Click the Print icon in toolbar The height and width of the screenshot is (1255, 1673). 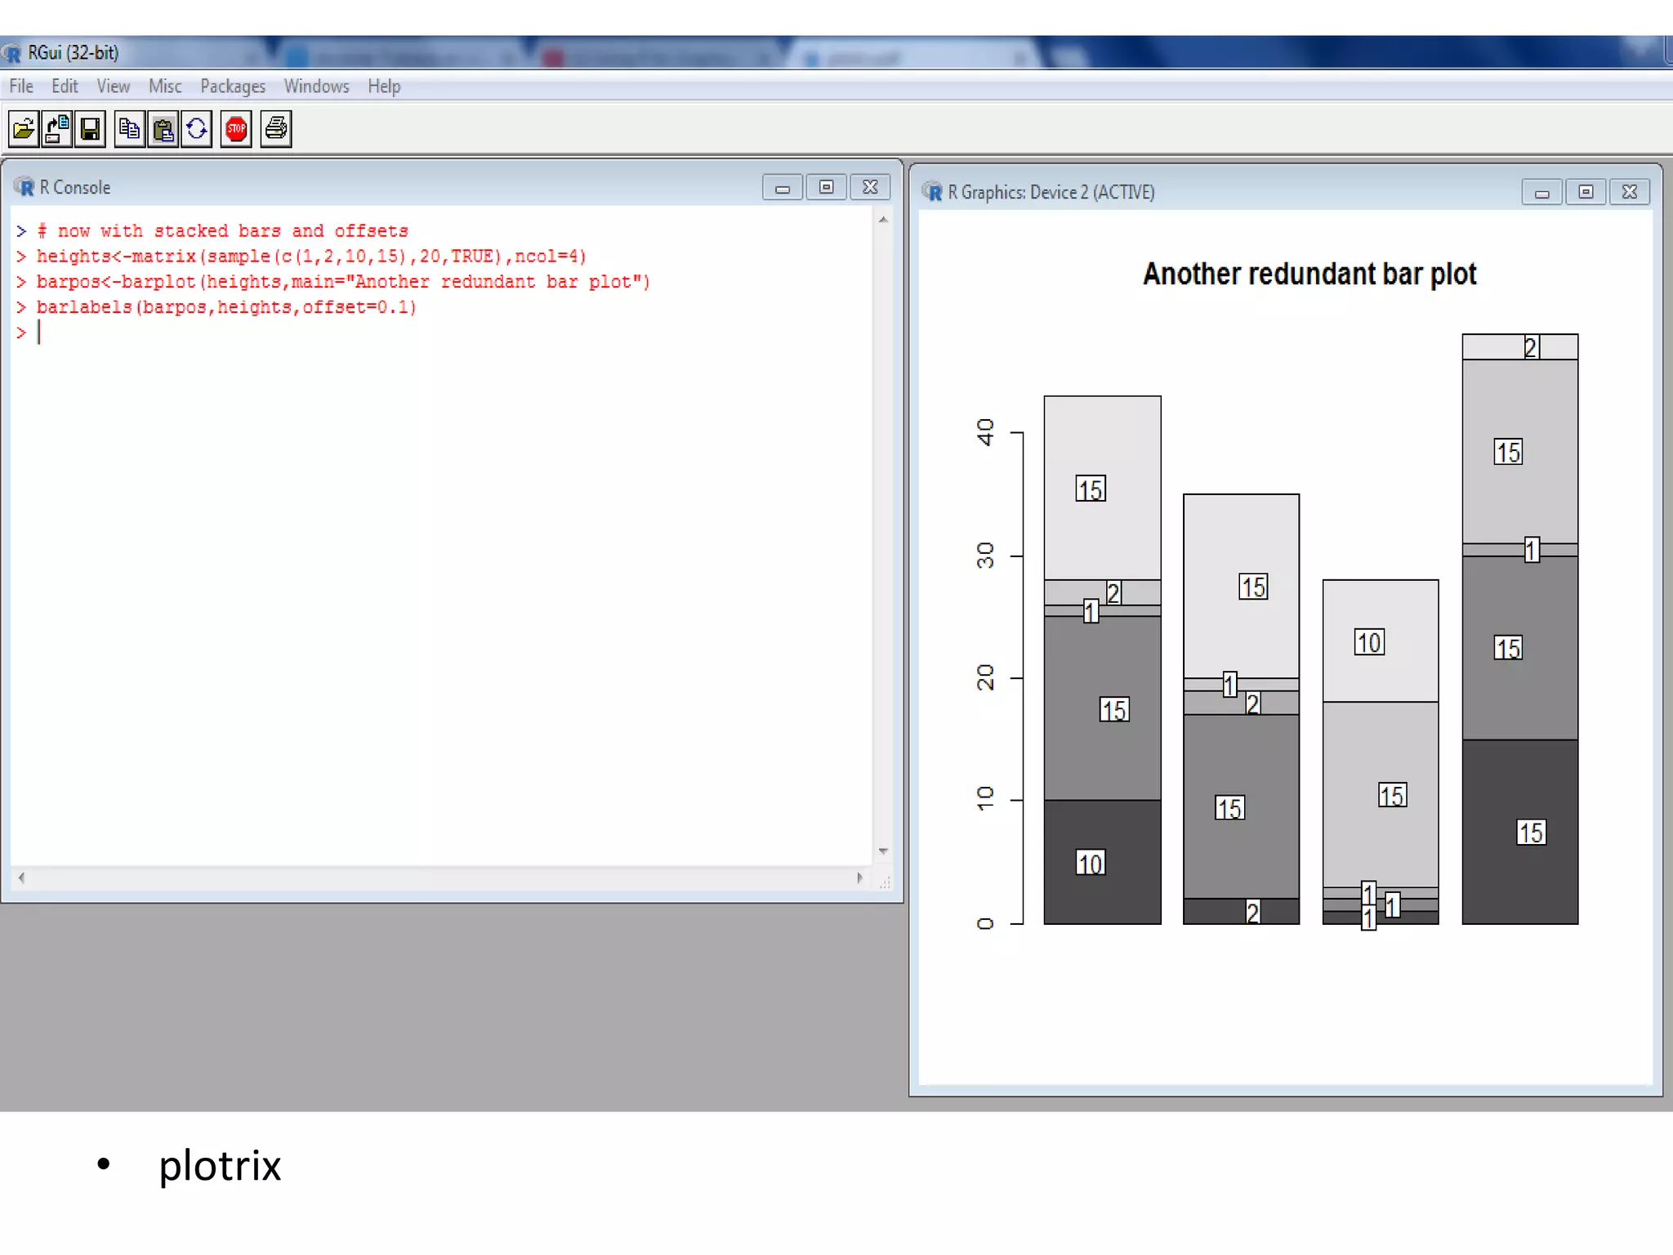[276, 129]
